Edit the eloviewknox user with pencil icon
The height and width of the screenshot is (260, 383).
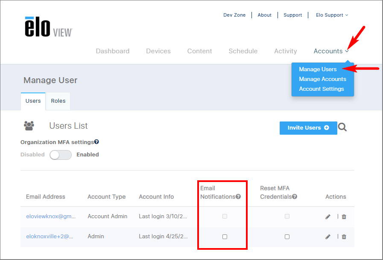[x=328, y=217]
